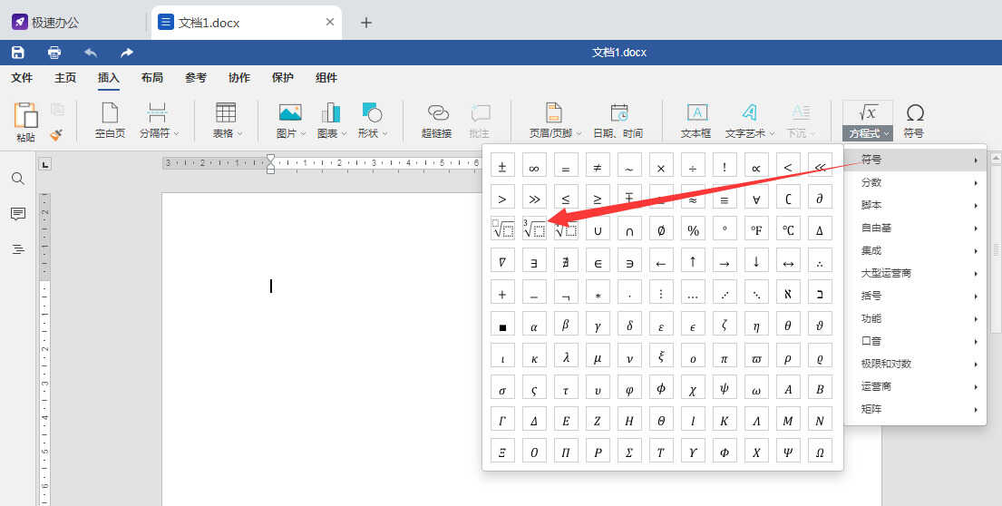The height and width of the screenshot is (506, 1002).
Task: Close the 文档1.docx tab
Action: 330,23
